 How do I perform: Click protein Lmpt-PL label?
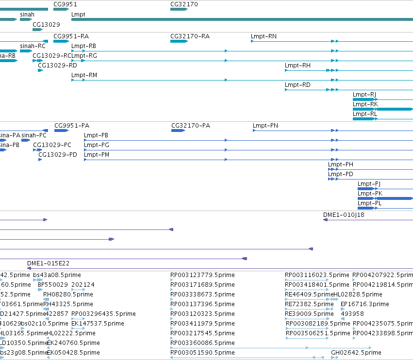(369, 203)
